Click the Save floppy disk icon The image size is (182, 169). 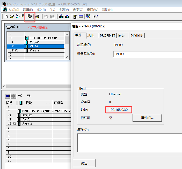coord(23,16)
